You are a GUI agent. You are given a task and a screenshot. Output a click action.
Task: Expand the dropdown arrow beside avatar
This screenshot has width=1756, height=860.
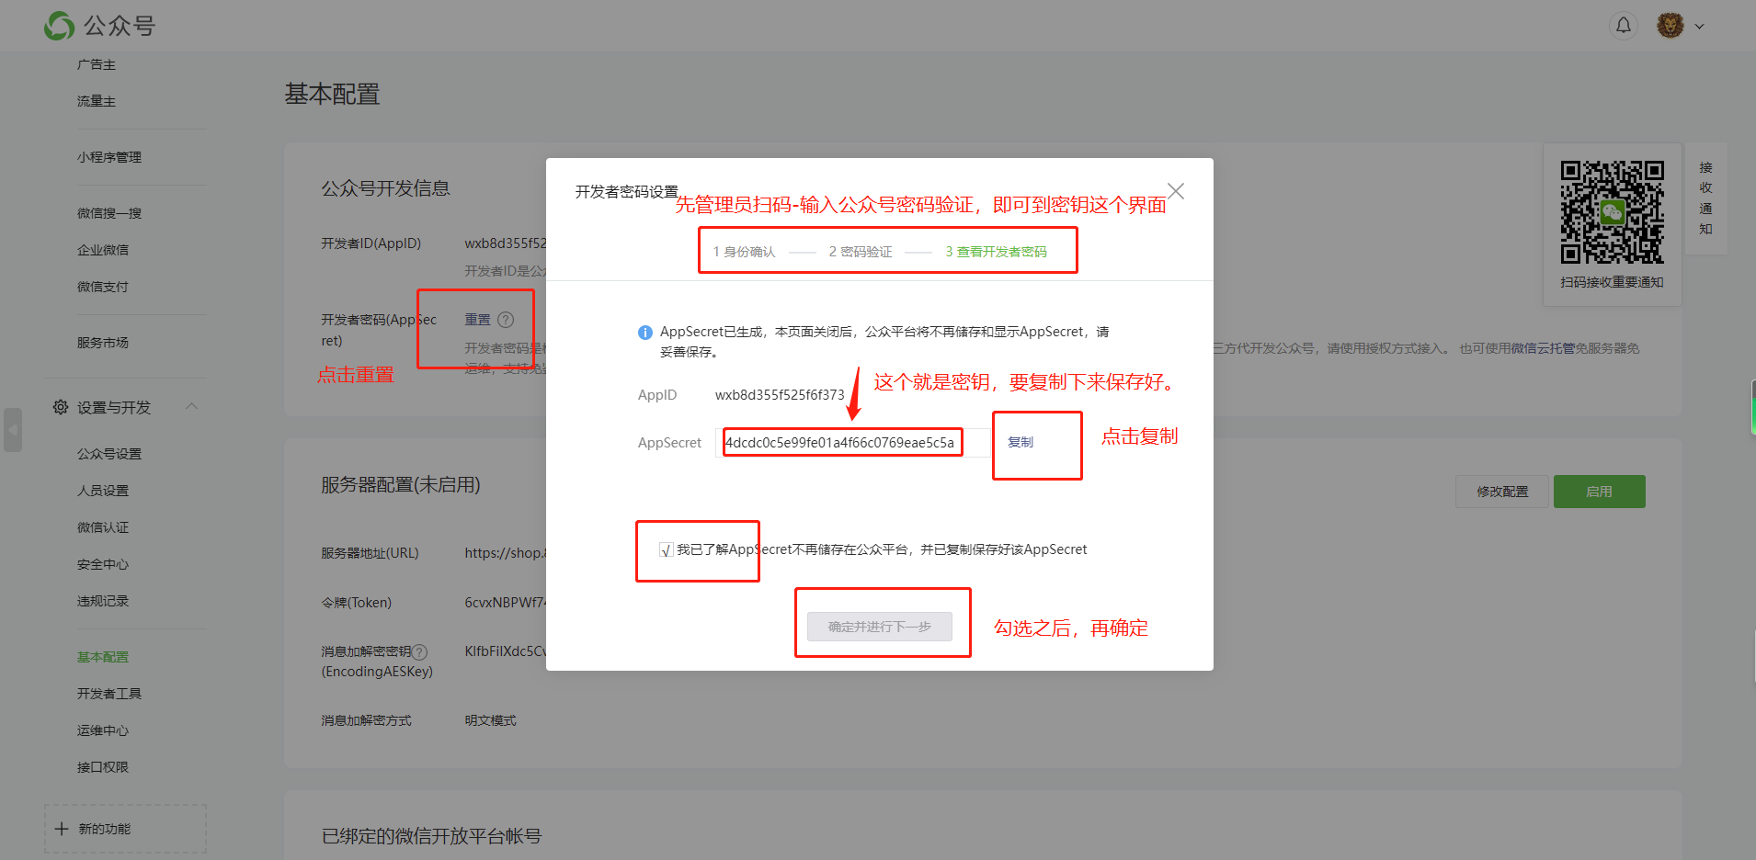tap(1699, 27)
